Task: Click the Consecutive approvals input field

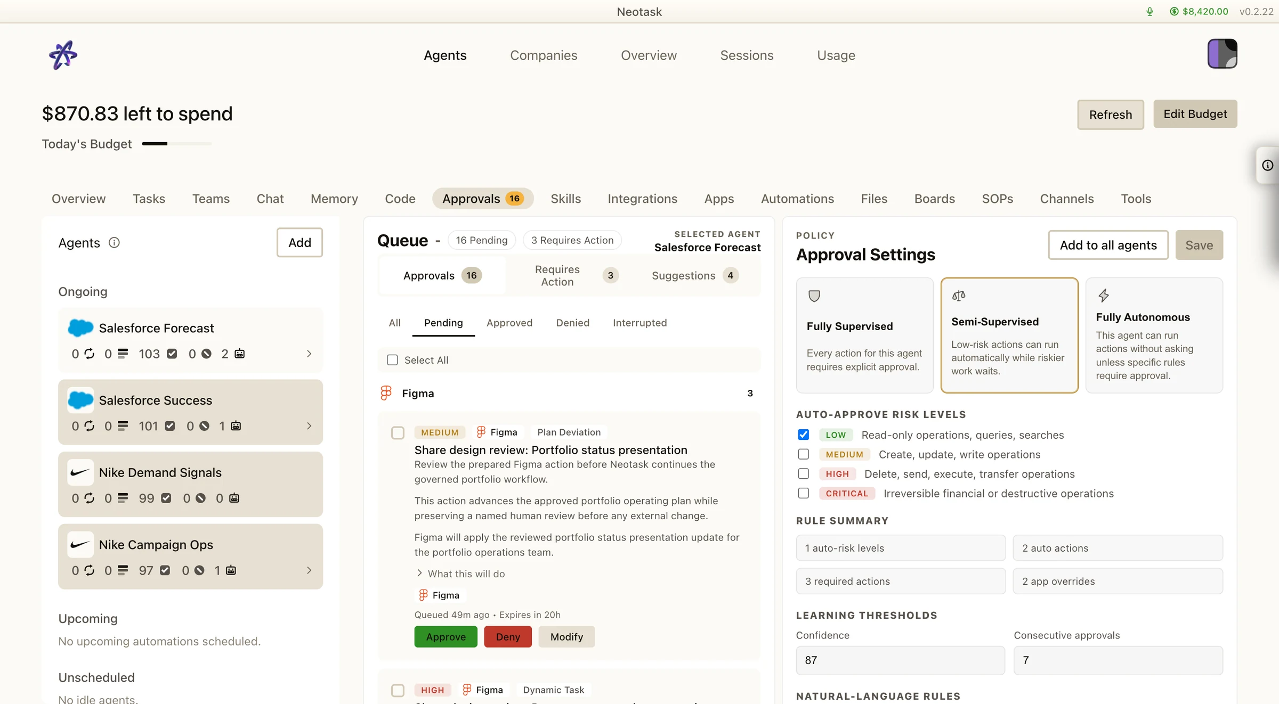Action: [x=1118, y=660]
